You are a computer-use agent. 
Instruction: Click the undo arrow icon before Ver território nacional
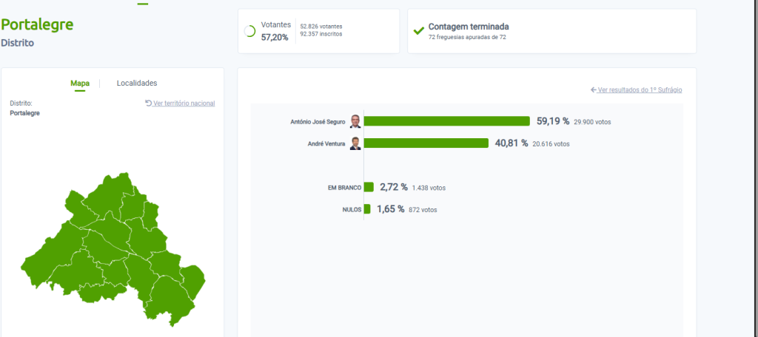148,103
